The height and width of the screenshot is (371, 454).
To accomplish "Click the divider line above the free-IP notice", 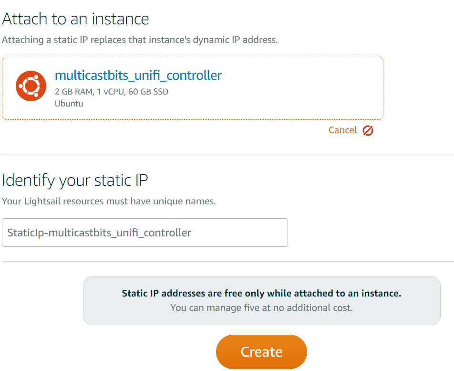I will click(x=228, y=262).
